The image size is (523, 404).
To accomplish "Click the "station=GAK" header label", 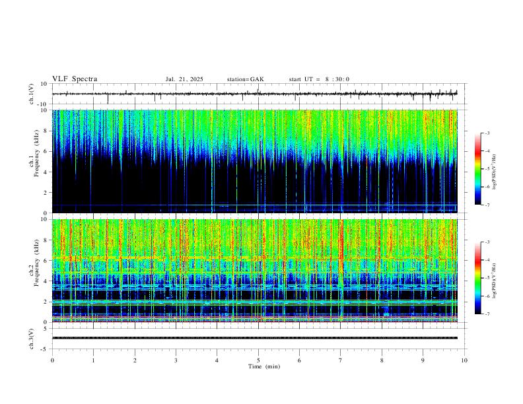I will tap(245, 79).
